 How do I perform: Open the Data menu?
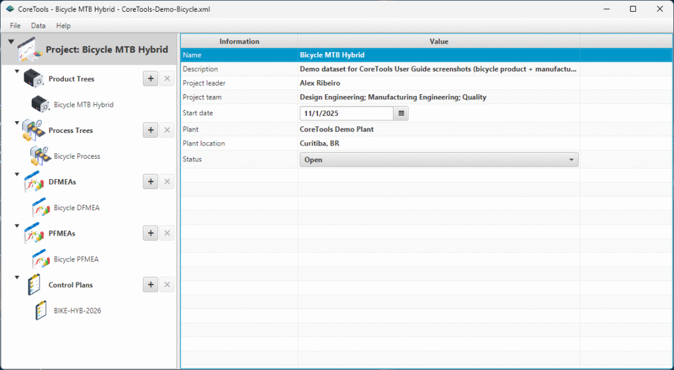pos(38,26)
